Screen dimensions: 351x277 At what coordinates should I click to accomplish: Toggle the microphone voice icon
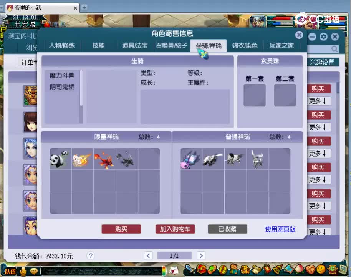pyautogui.click(x=23, y=271)
